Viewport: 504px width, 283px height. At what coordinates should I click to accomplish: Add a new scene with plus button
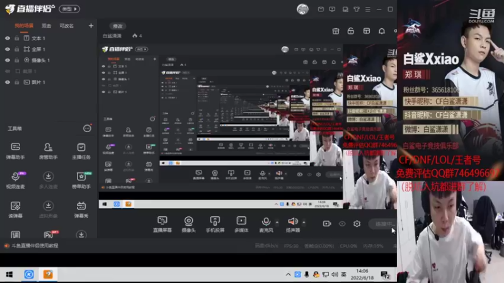tap(91, 26)
